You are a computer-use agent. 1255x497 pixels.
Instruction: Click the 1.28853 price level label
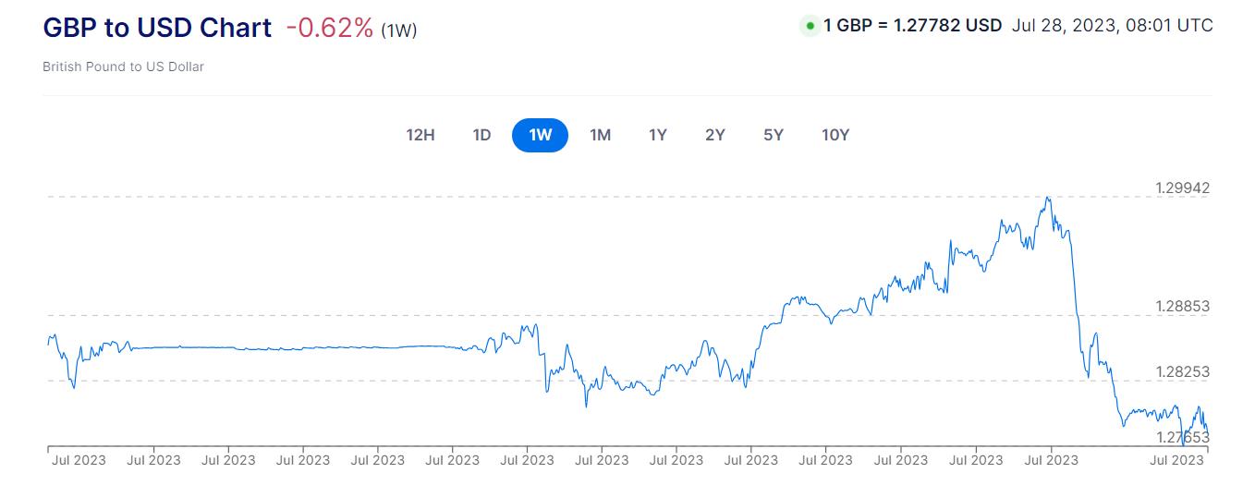click(1182, 307)
